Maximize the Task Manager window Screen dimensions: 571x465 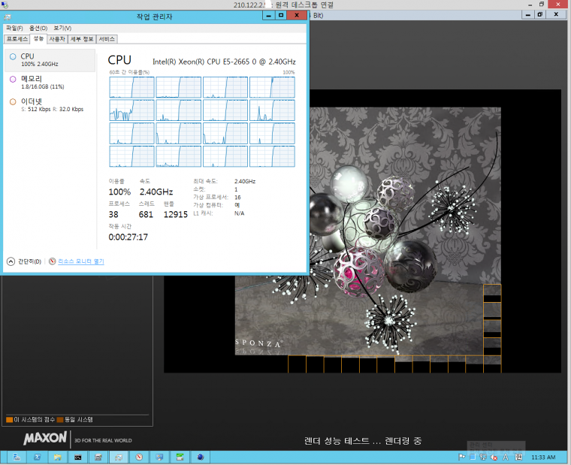point(281,15)
